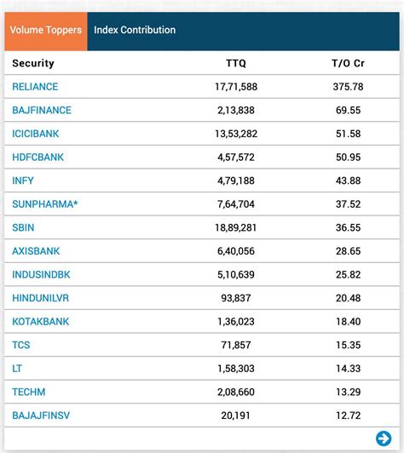Click the TCS stock link

coord(21,345)
